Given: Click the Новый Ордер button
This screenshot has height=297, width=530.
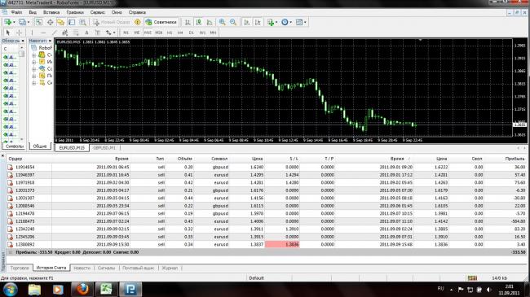Looking at the screenshot, I should tap(112, 22).
